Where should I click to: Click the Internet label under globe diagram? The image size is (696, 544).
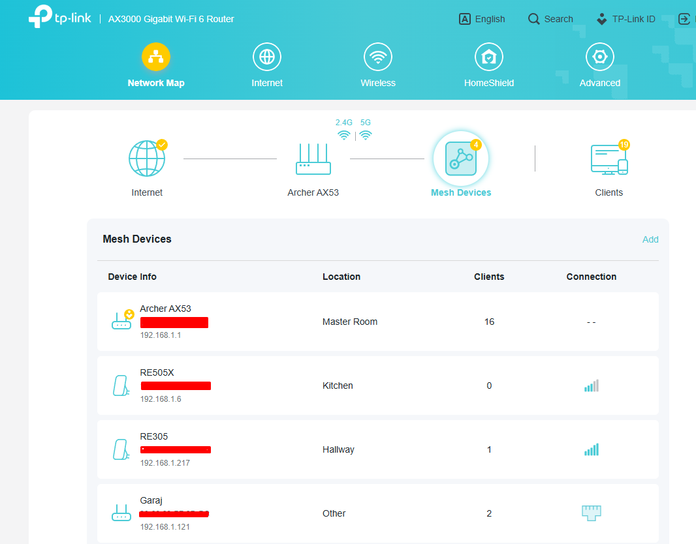pos(147,192)
